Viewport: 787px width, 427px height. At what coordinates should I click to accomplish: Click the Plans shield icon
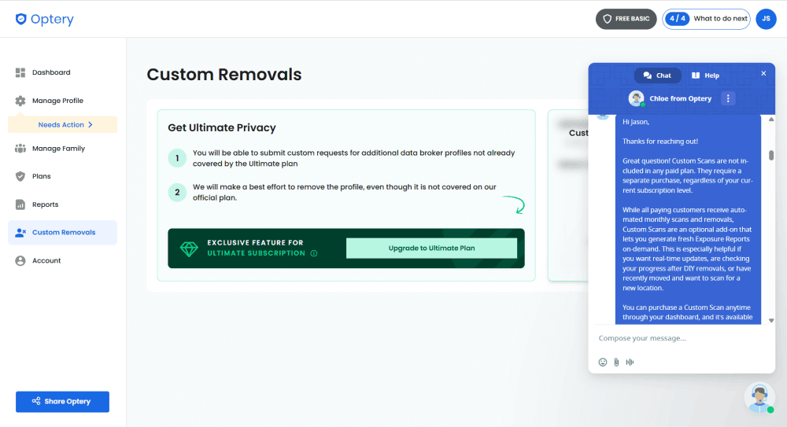click(x=20, y=176)
